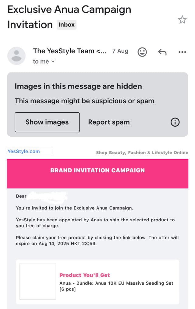Open the three-dot more options menu
This screenshot has width=195, height=309.
182,52
